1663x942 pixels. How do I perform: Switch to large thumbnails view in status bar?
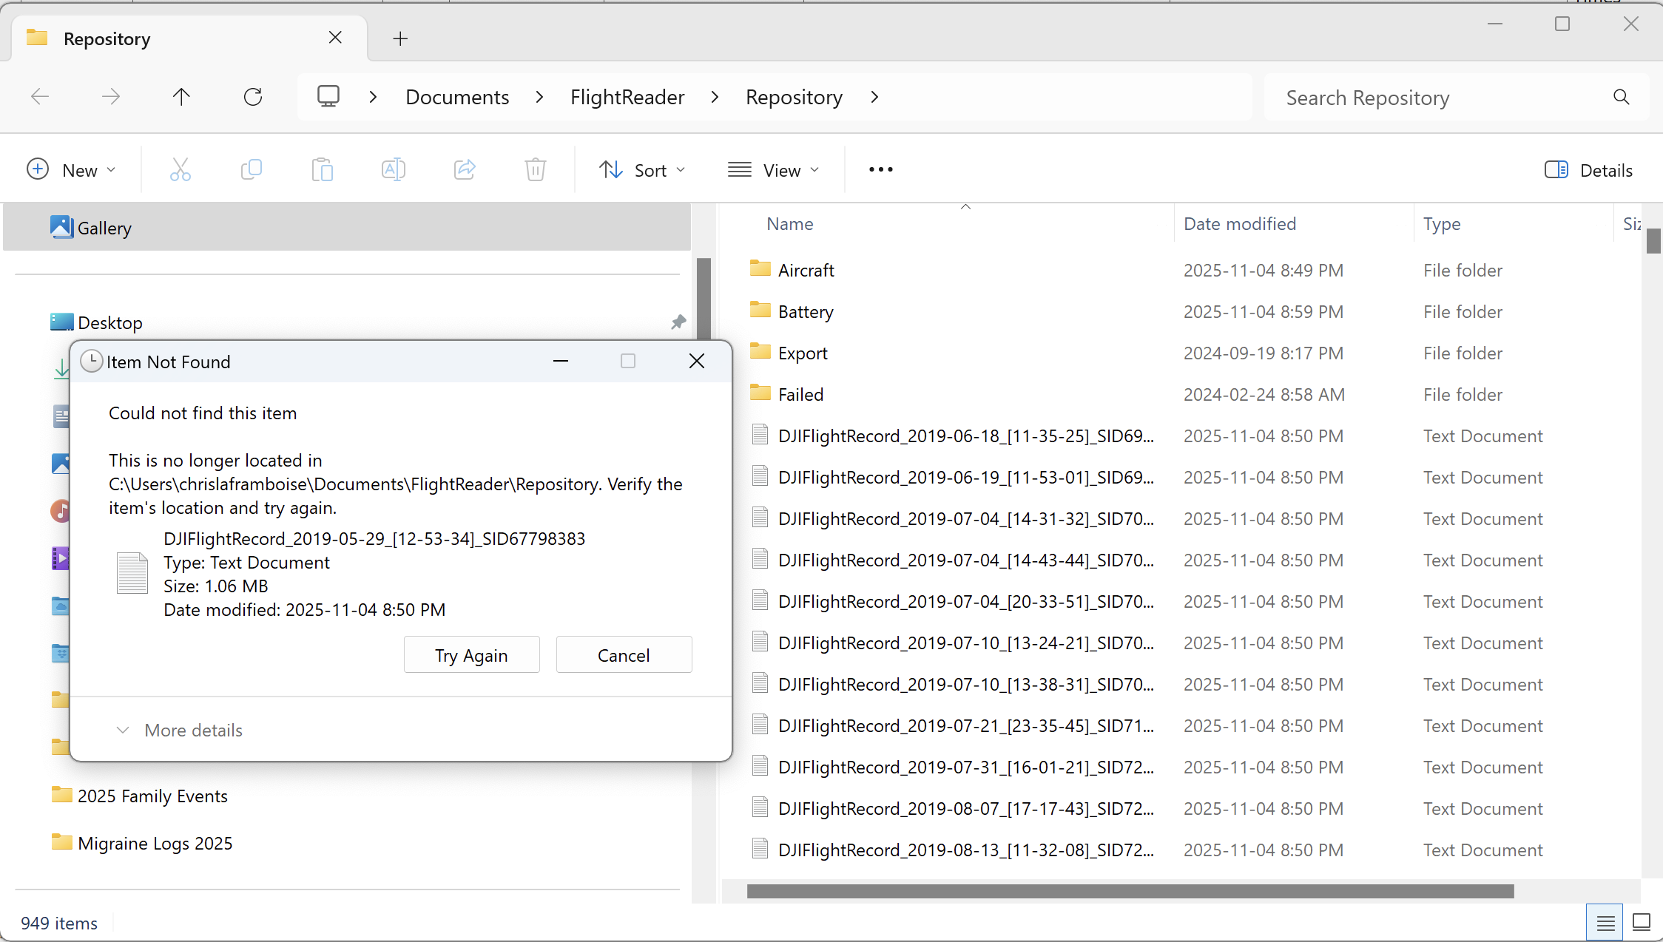tap(1641, 922)
